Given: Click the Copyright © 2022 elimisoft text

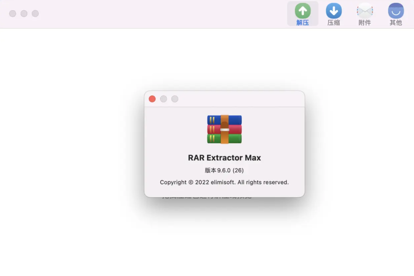Looking at the screenshot, I should click(224, 182).
